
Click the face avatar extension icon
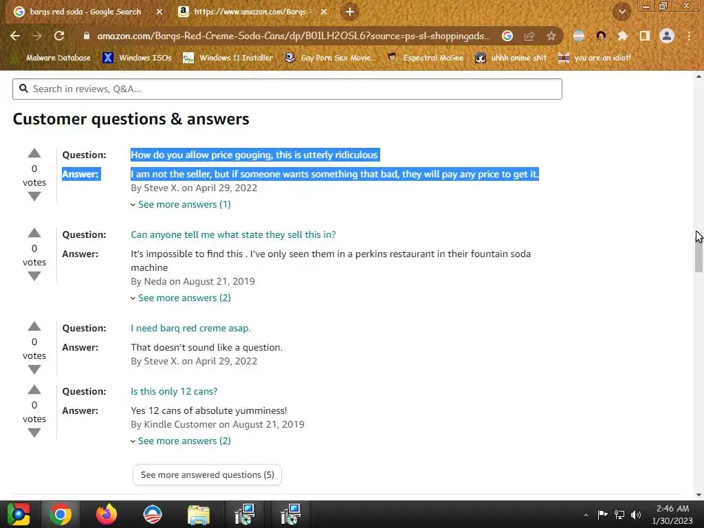click(601, 36)
